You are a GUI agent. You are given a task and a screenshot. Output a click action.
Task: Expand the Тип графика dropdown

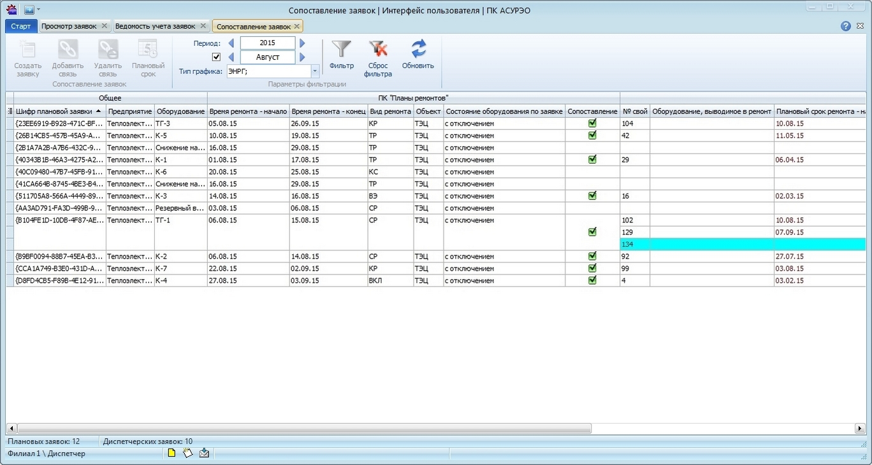point(315,71)
